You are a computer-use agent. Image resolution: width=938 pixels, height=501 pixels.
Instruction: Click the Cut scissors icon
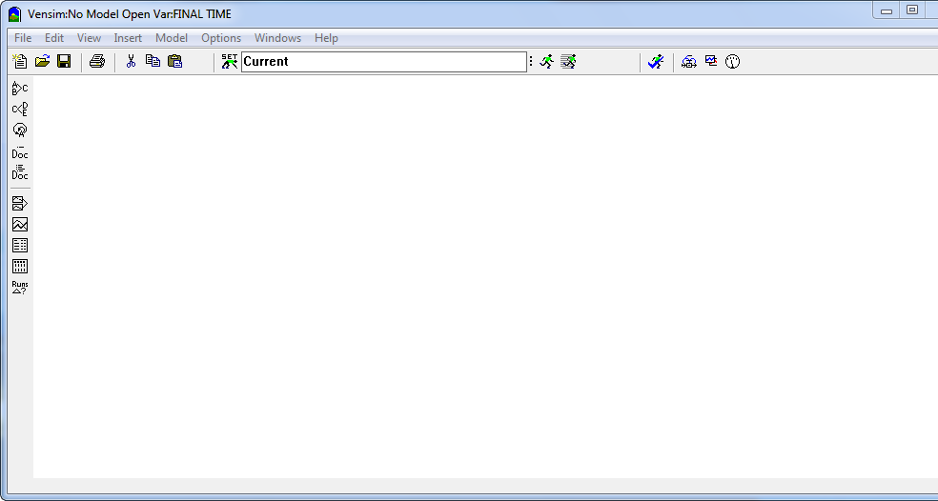point(131,62)
